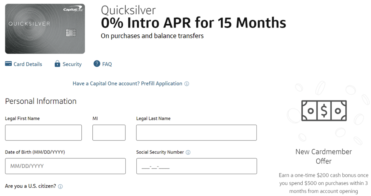This screenshot has width=371, height=196.
Task: Click the Legal Last Name field
Action: [196, 132]
